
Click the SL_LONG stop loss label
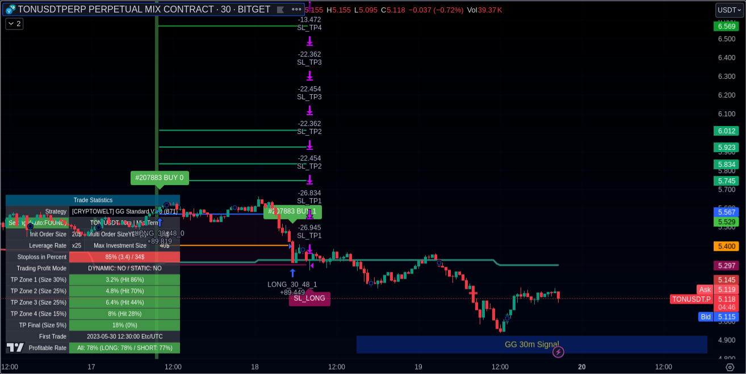[x=309, y=299]
